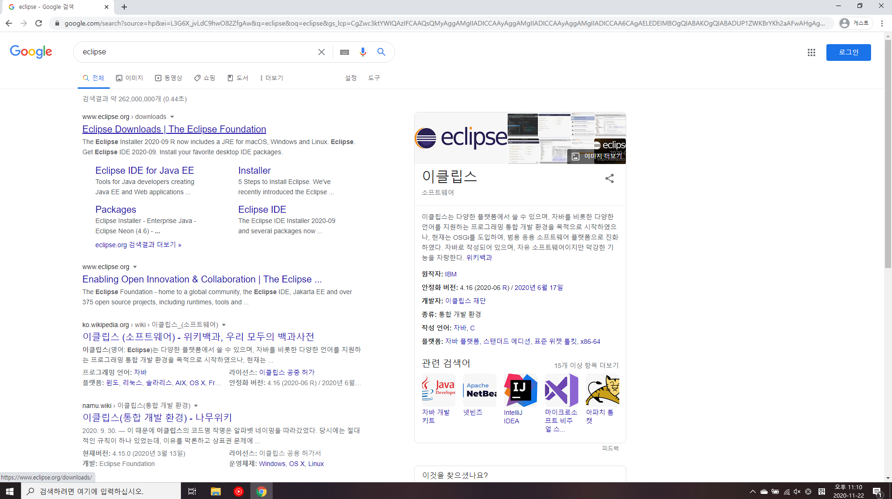Screen dimensions: 892x499
Task: Open 아파치 톰캣 related search
Action: 602,399
